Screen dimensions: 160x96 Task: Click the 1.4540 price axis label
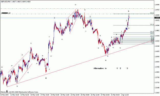157,25
